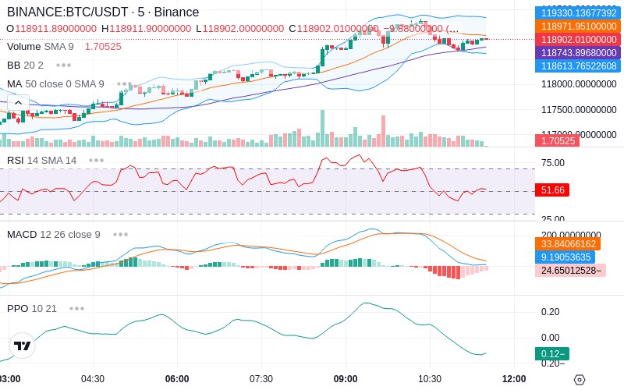
Task: Click the 118000.00000000 price scale label
Action: pos(579,84)
